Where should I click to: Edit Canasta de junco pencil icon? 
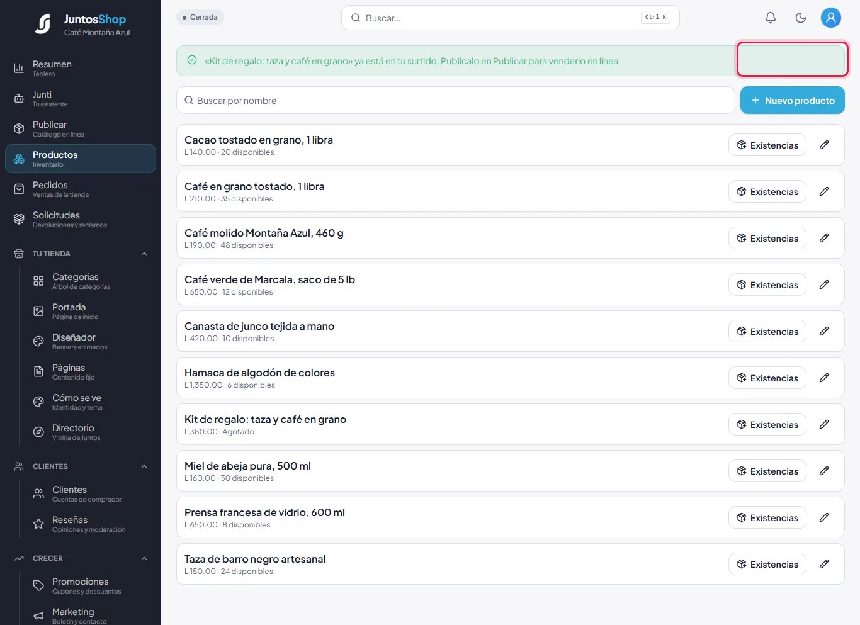[x=824, y=331]
